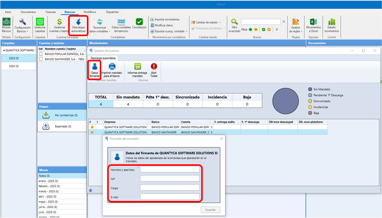Screen dimensions: 382x218
Task: Click ribbon search text box
Action: 261,21
